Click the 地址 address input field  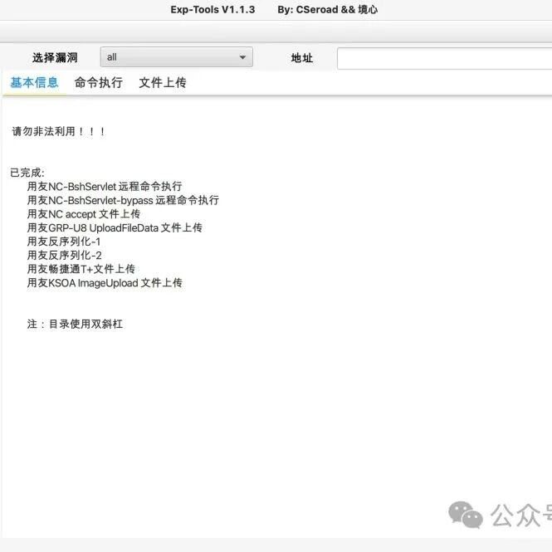[x=444, y=58]
